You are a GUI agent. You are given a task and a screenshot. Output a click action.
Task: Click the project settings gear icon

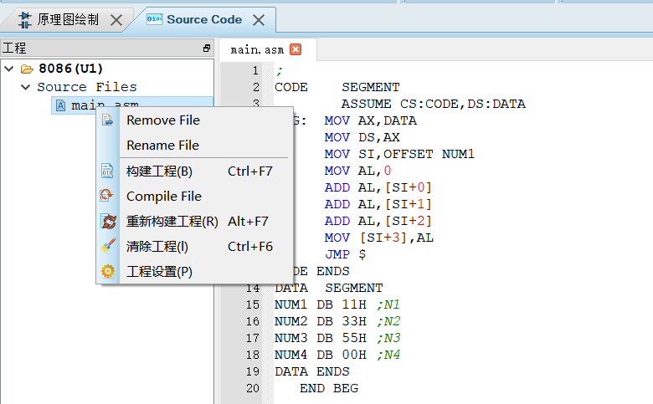click(108, 271)
